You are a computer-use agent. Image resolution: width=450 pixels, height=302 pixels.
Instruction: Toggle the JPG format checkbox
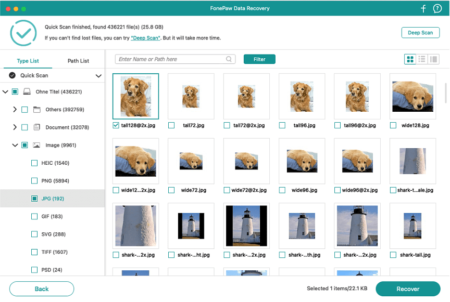[34, 199]
